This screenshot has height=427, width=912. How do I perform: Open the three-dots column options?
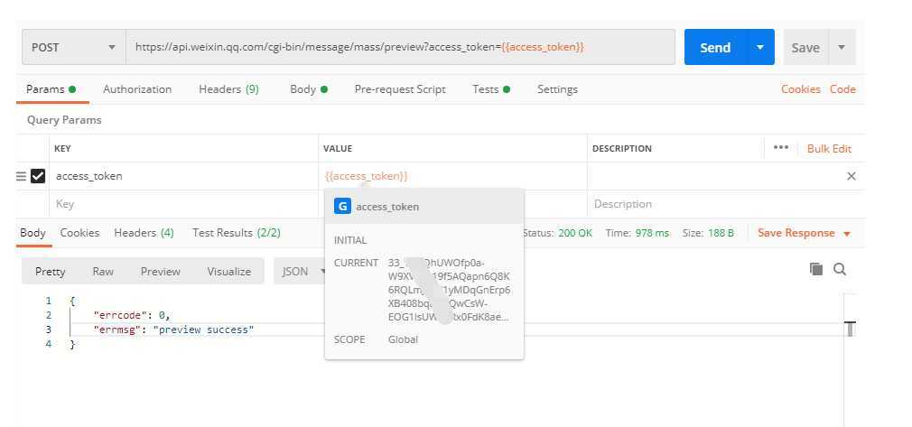(x=780, y=148)
